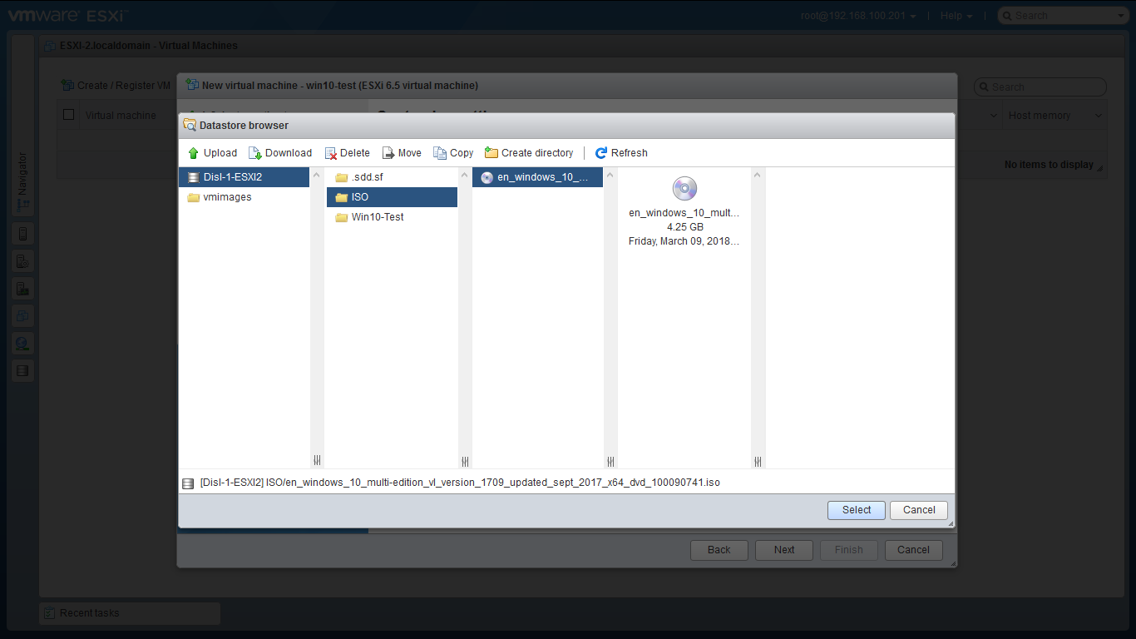This screenshot has width=1136, height=639.
Task: Open the vmimages folder
Action: click(x=226, y=197)
